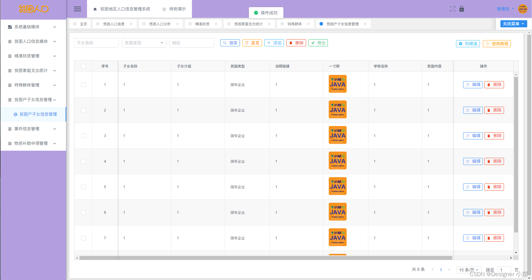Close the 贫困家庭支出统计 tab
The image size is (532, 280).
[x=269, y=24]
